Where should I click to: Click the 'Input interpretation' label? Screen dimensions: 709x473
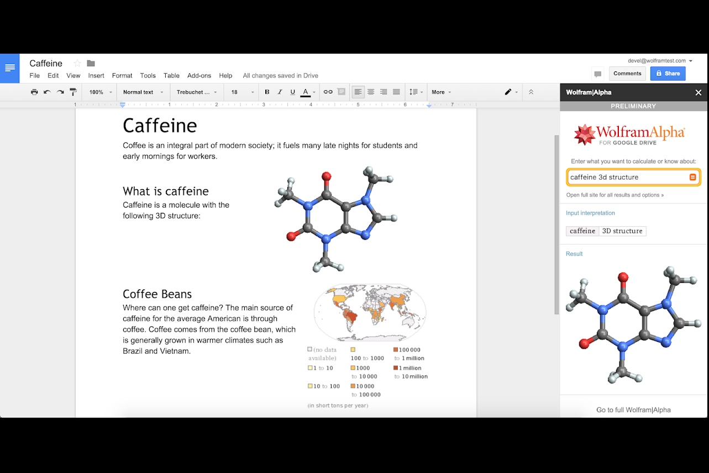pyautogui.click(x=590, y=213)
